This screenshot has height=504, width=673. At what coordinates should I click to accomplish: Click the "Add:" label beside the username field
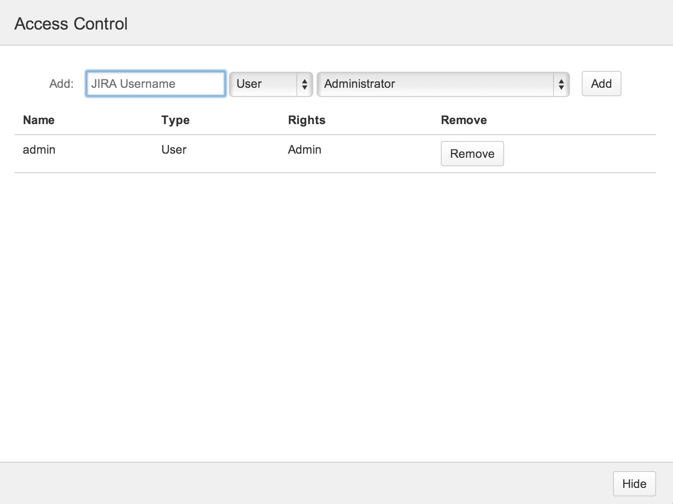click(x=61, y=84)
